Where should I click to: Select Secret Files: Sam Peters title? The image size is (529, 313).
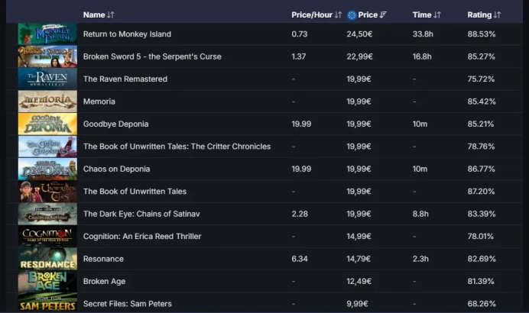tap(127, 304)
